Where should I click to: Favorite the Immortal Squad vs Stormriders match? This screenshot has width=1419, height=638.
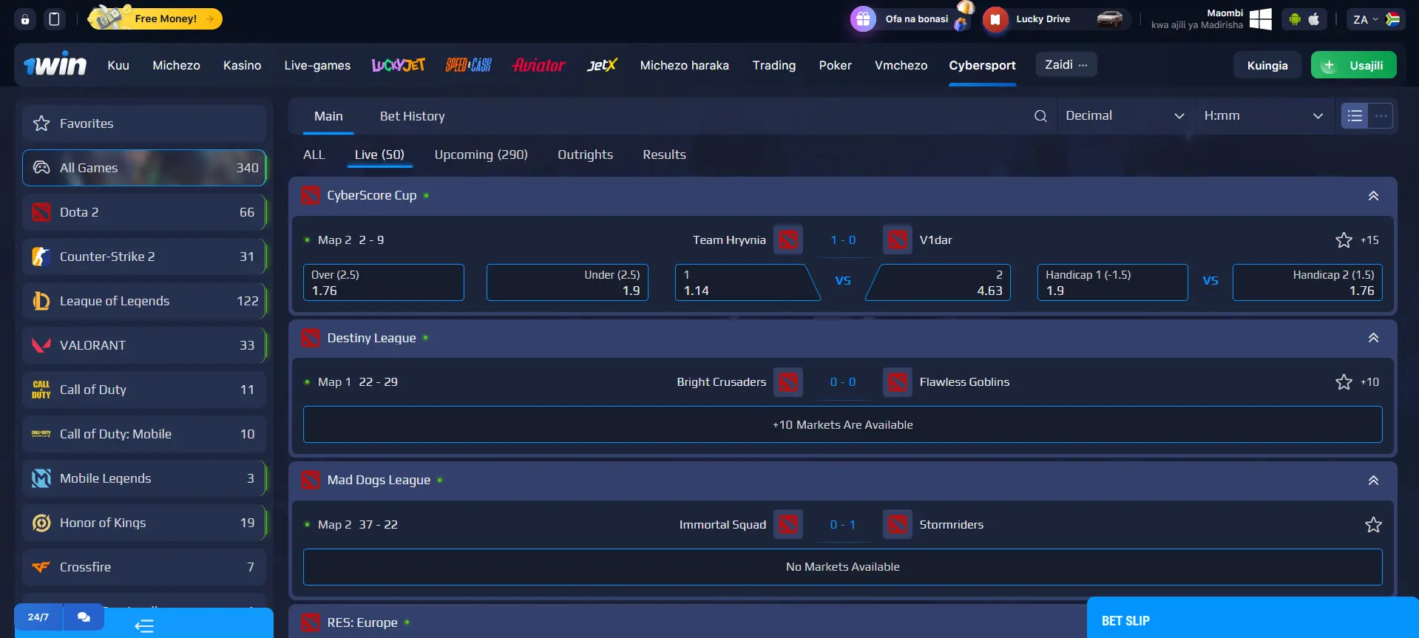click(1373, 524)
